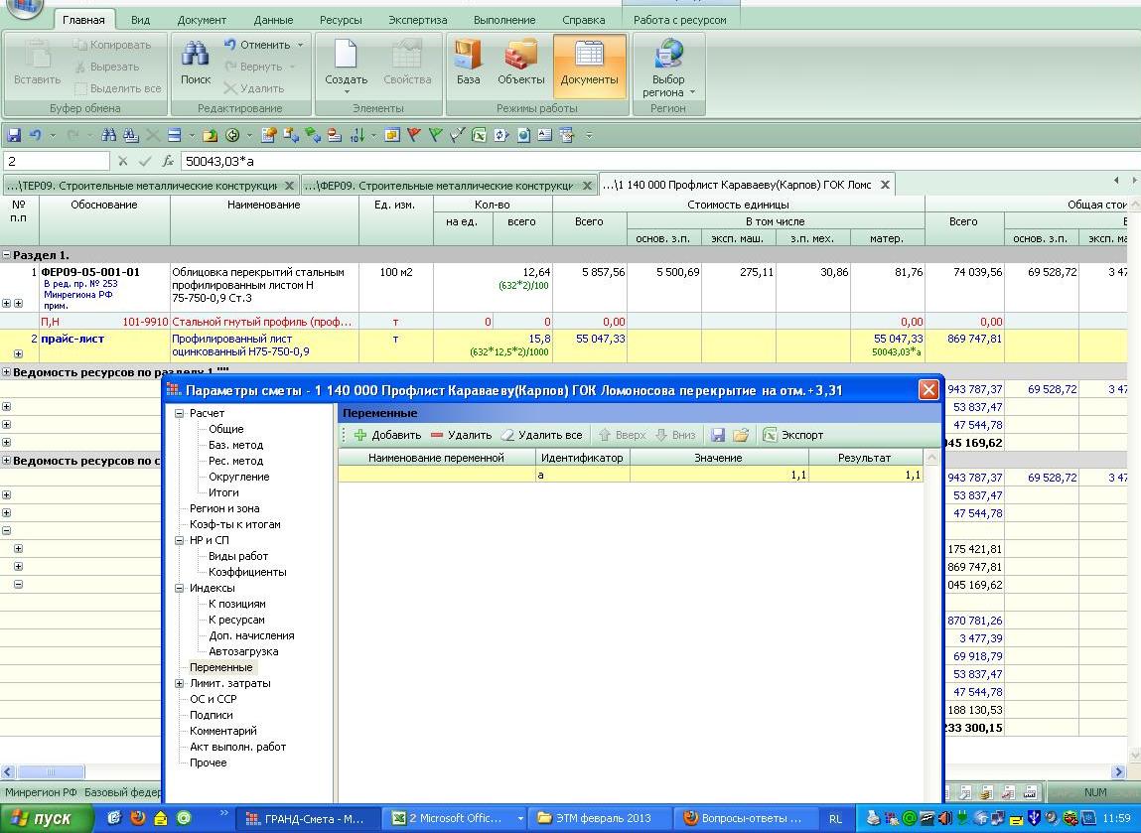Collapse the Расчет tree node
Image resolution: width=1141 pixels, height=833 pixels.
pyautogui.click(x=180, y=413)
